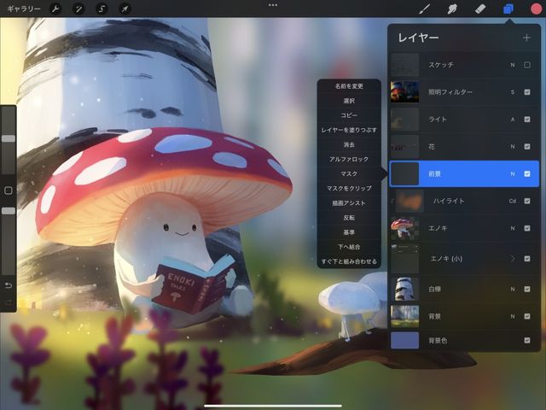Adjust the brush opacity slider handle
Viewport: 546px width, 410px height.
click(9, 211)
